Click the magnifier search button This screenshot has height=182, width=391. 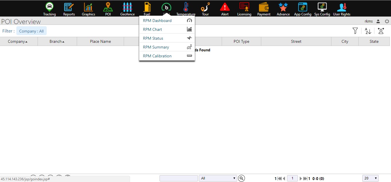pyautogui.click(x=242, y=178)
